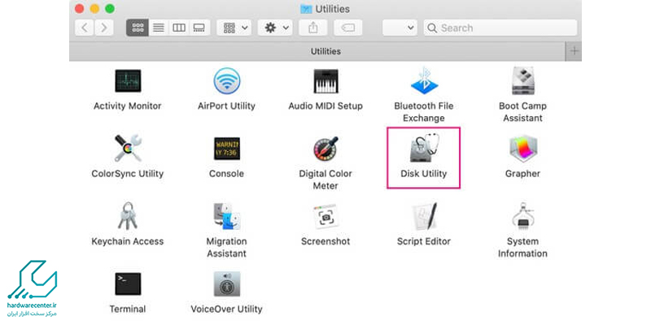Click the System Information label text
651x325 pixels.
tap(522, 248)
